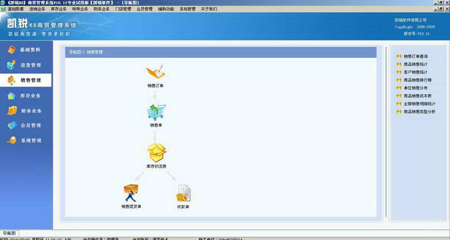
Task: Click the 导航图-销售管理 panel header
Action: click(x=221, y=52)
